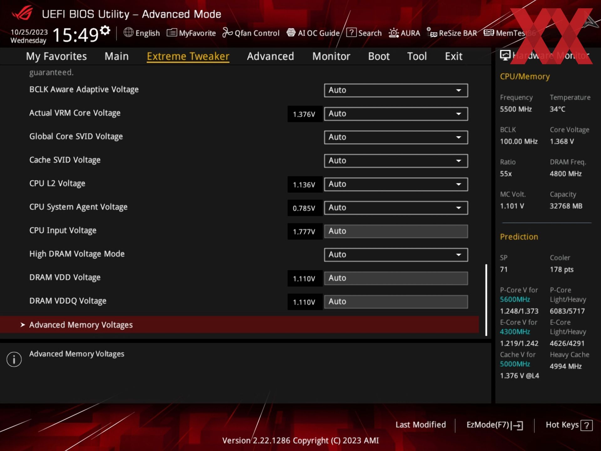
Task: Click the 4300MHz E-Core prediction
Action: click(515, 332)
